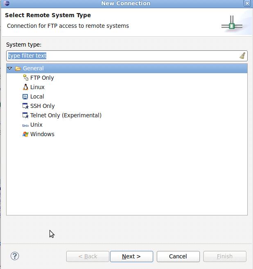The image size is (253, 269).
Task: Click the General folder icon
Action: point(18,68)
